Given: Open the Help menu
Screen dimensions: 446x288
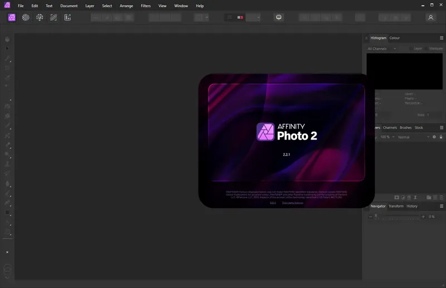Looking at the screenshot, I should pos(200,6).
